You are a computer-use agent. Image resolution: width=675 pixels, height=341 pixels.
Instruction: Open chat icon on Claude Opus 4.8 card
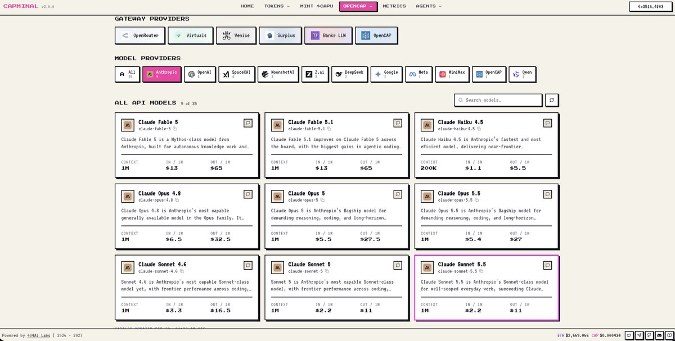[248, 194]
